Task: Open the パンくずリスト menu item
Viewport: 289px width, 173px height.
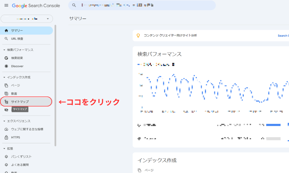Action: [21, 157]
